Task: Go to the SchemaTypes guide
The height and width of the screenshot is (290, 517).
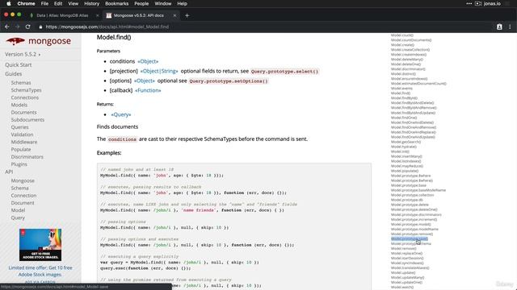Action: click(x=26, y=90)
